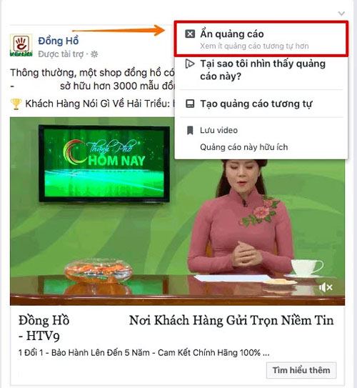Select Ẩn quảng cáo menu option
Image resolution: width=357 pixels, height=388 pixels.
[x=261, y=39]
